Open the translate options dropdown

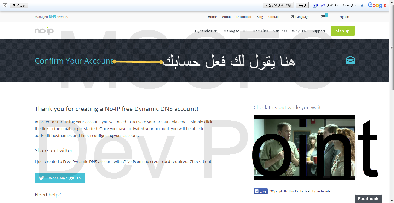pyautogui.click(x=19, y=5)
